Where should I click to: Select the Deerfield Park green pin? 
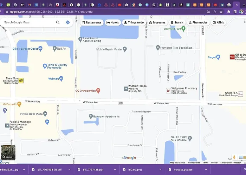(x=183, y=29)
